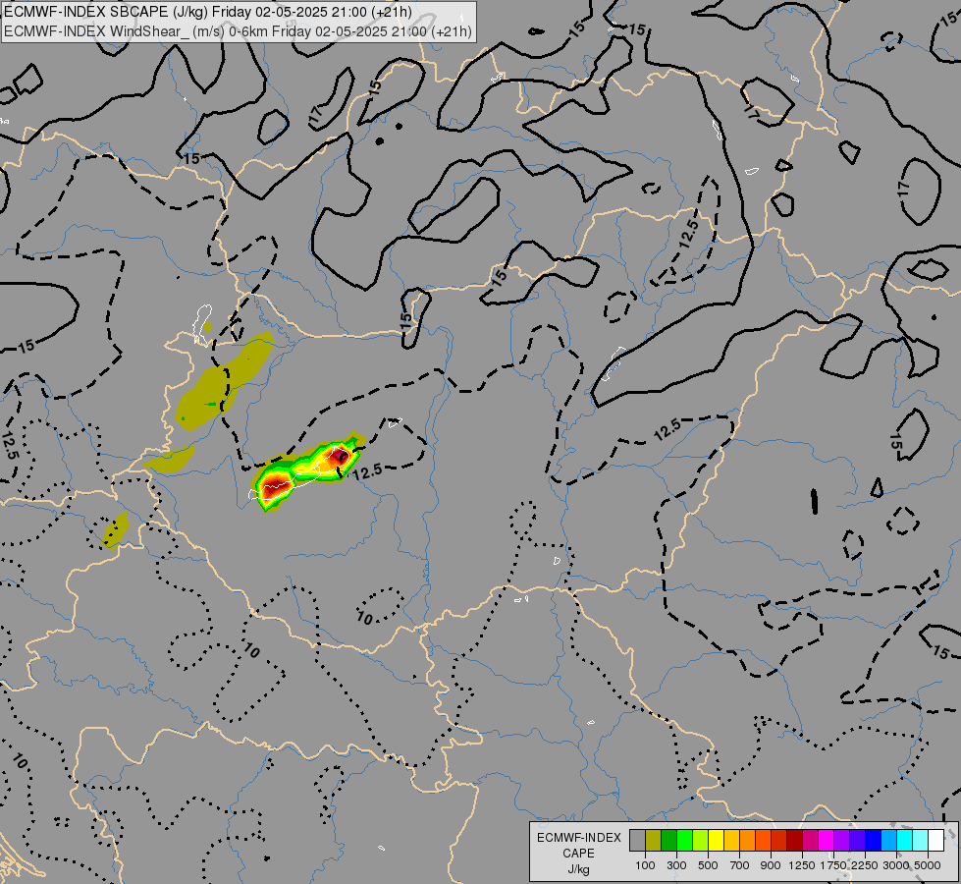Select the pure yellow legend swatch
The height and width of the screenshot is (884, 961).
[x=716, y=840]
